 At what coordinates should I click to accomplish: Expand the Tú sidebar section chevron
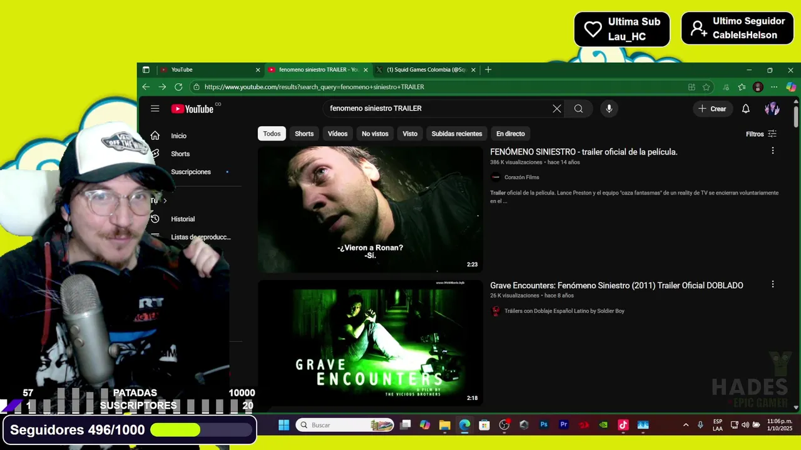165,201
